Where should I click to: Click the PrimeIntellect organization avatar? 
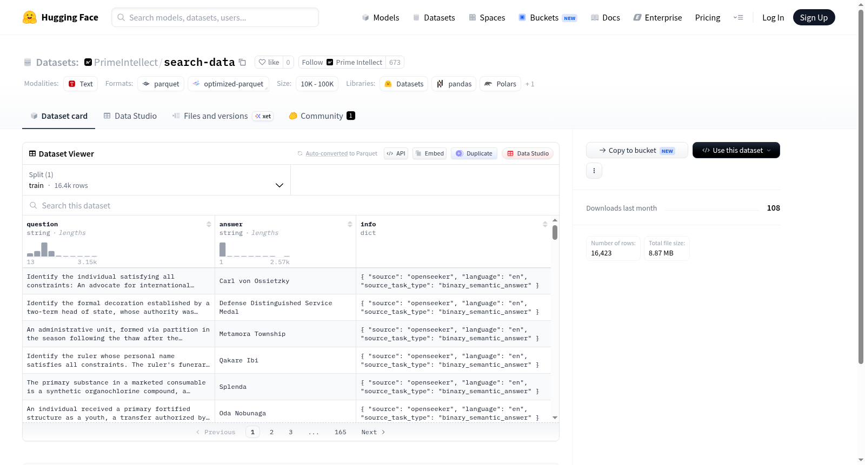point(88,62)
